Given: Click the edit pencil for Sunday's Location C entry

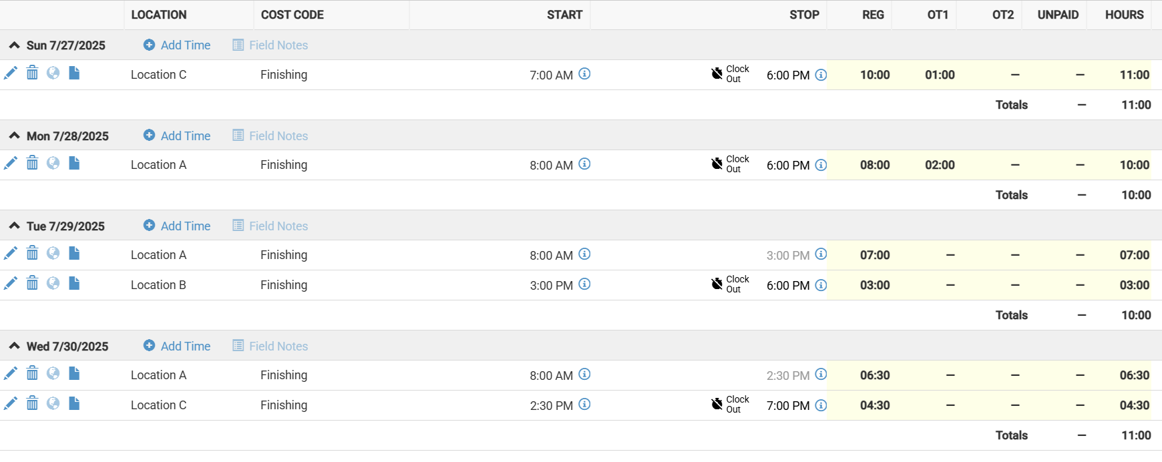Looking at the screenshot, I should [11, 73].
